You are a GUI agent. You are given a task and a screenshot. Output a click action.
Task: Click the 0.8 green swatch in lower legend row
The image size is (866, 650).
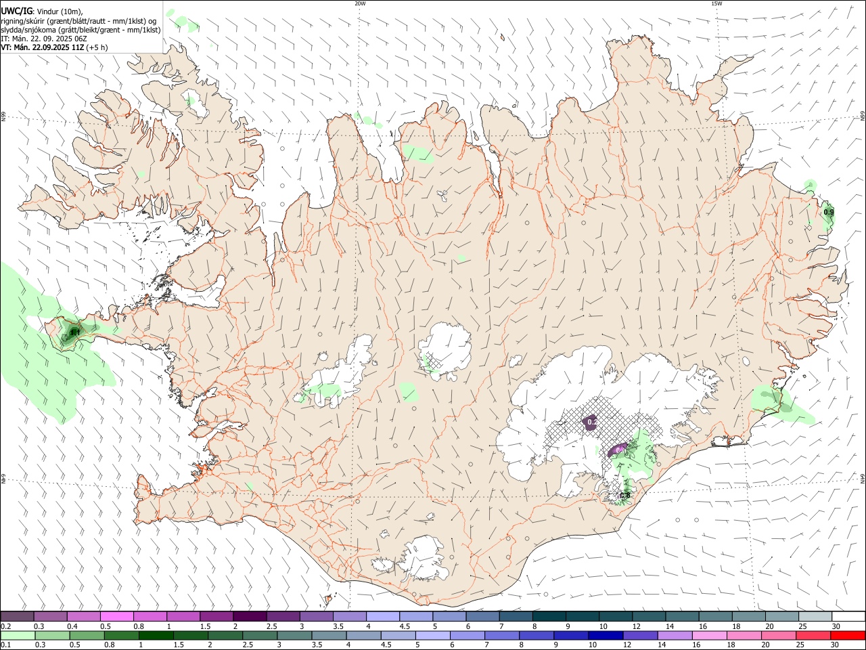tap(121, 635)
